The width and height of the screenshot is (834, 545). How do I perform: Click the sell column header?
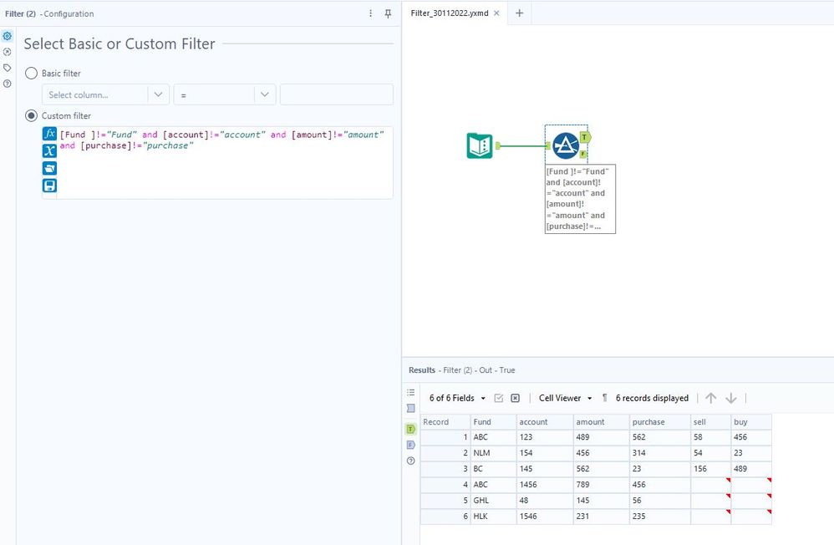[711, 422]
